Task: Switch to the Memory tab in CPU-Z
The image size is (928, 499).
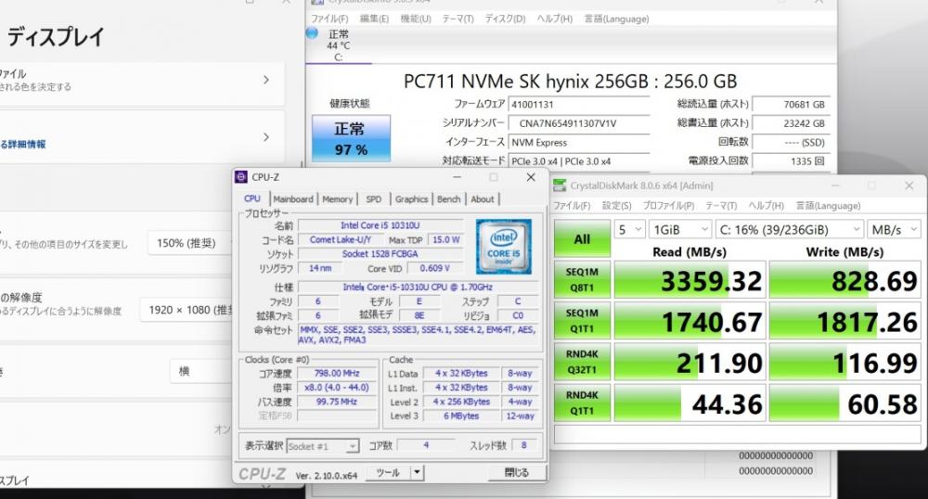Action: tap(338, 199)
